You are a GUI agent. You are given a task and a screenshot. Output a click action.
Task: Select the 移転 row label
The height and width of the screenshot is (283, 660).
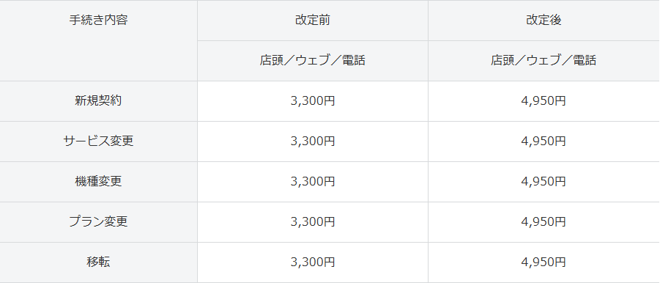[98, 262]
